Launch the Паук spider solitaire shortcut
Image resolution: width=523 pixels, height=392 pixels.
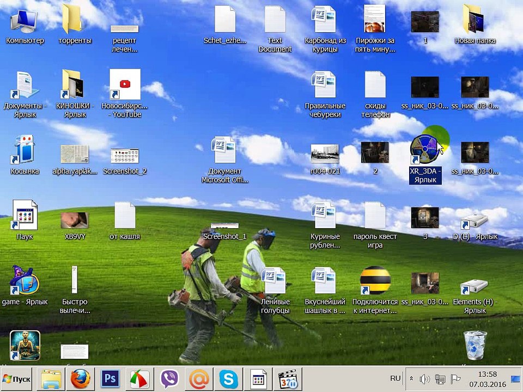tap(25, 220)
